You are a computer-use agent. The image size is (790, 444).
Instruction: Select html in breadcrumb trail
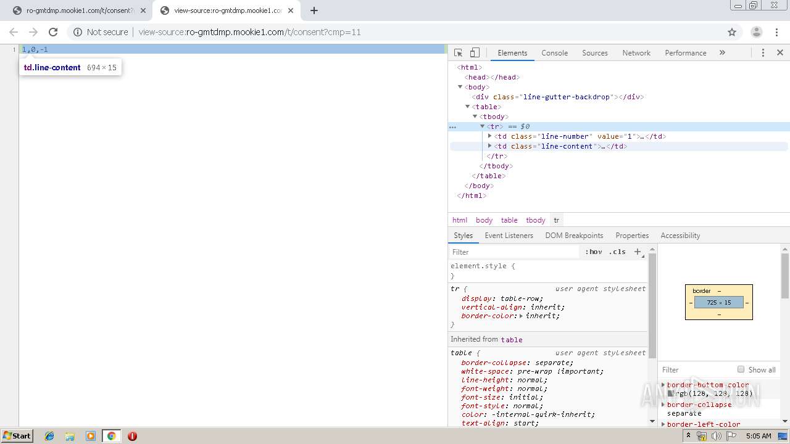pos(460,220)
